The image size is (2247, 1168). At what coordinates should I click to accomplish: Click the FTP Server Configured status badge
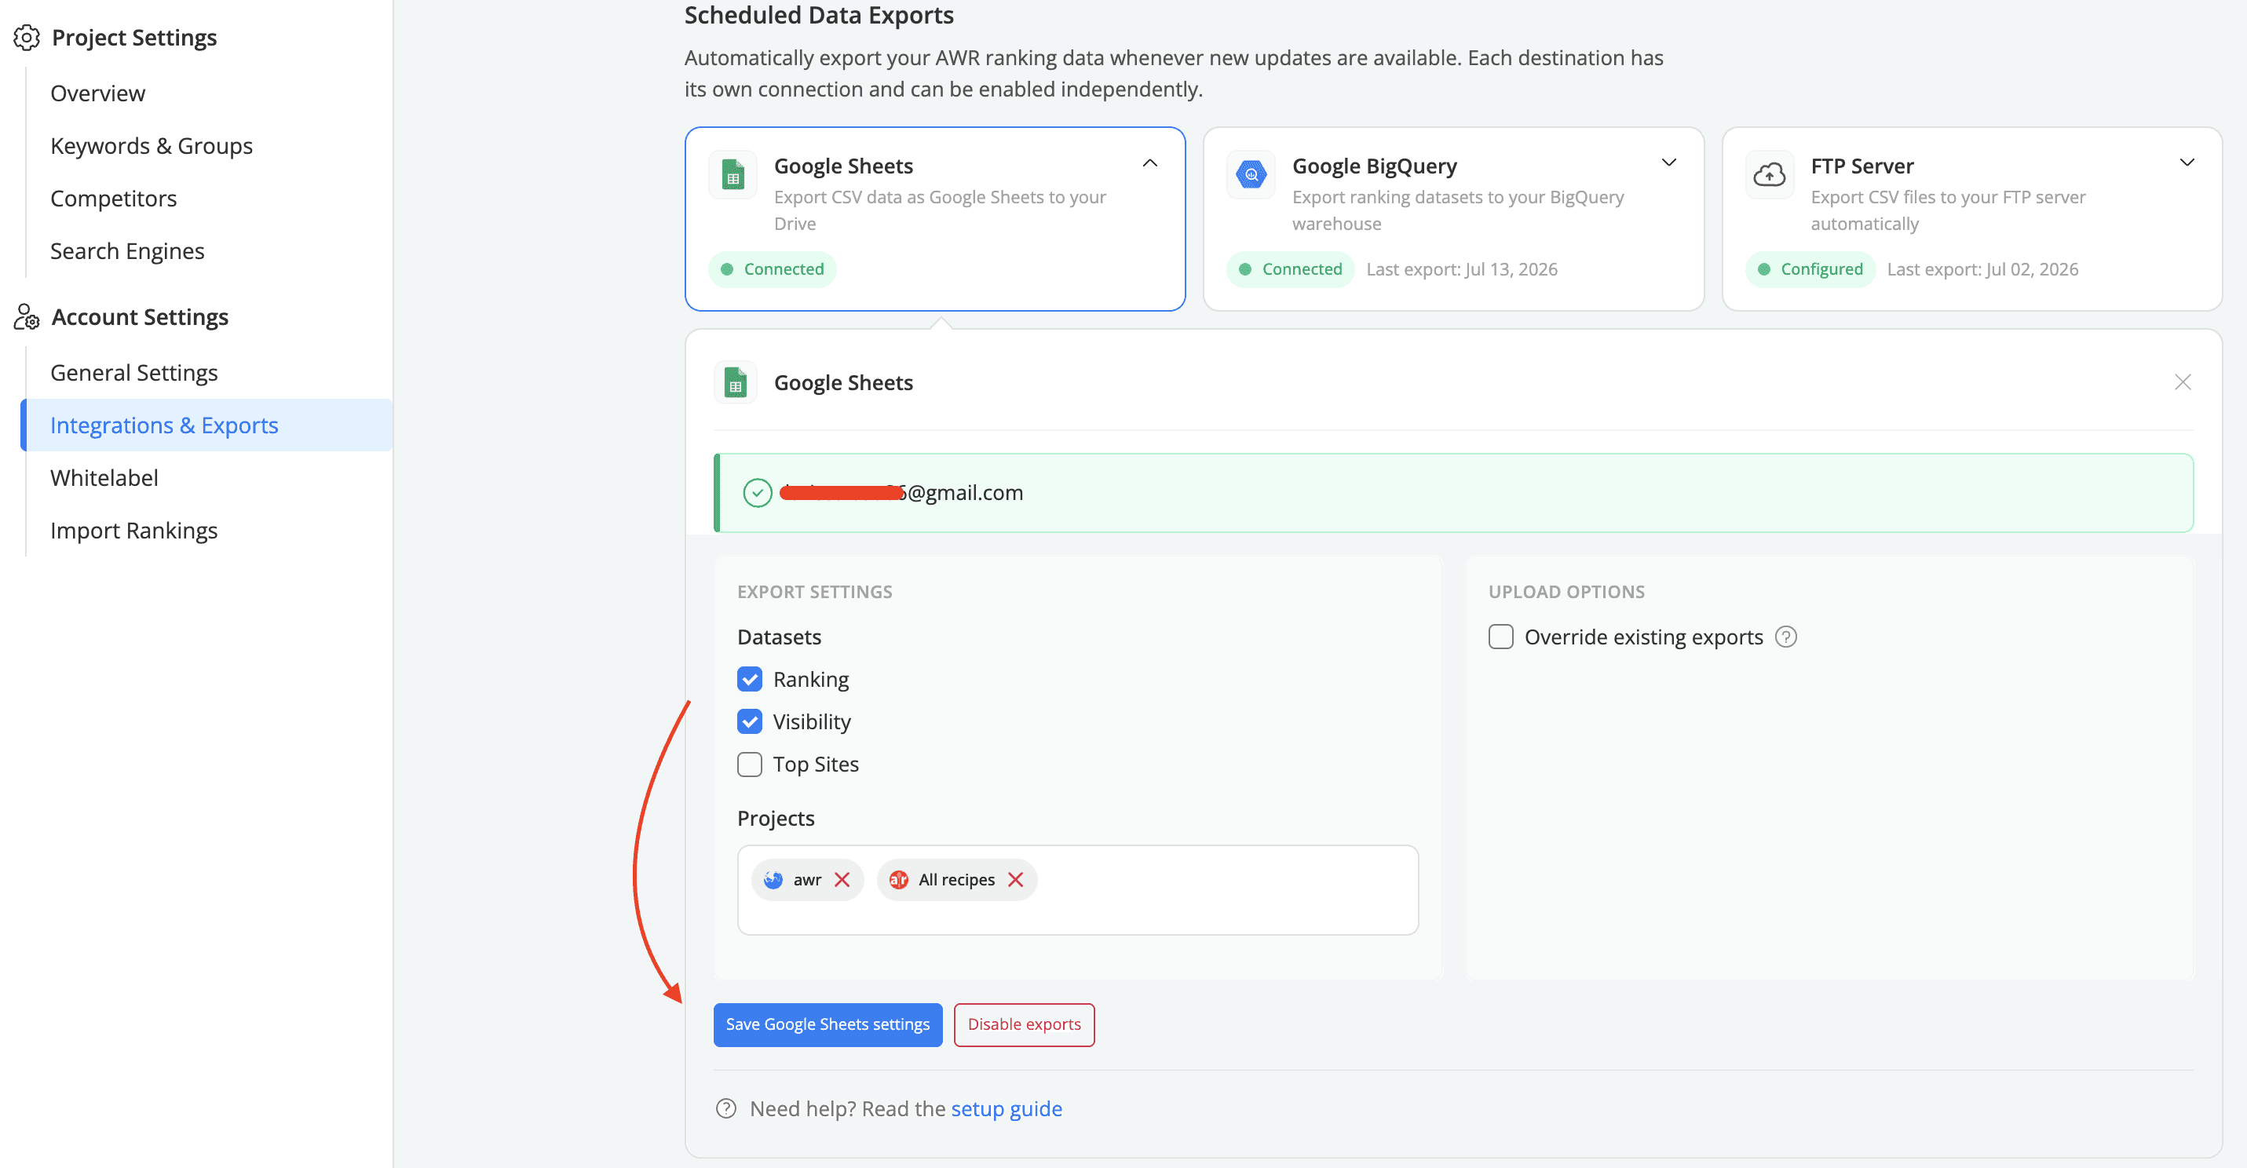[x=1810, y=268]
